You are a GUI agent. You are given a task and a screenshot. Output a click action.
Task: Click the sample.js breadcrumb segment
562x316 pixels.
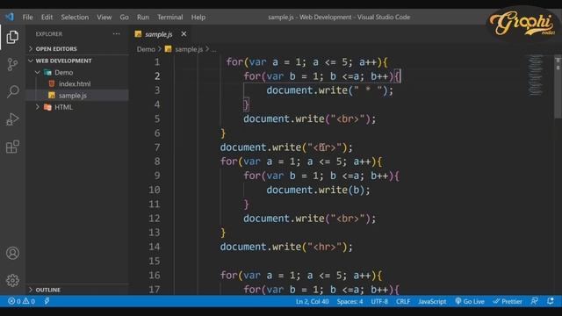tap(189, 49)
